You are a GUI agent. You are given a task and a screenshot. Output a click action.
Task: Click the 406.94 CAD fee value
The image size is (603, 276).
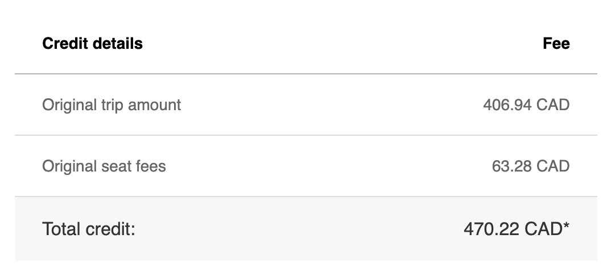coord(526,105)
